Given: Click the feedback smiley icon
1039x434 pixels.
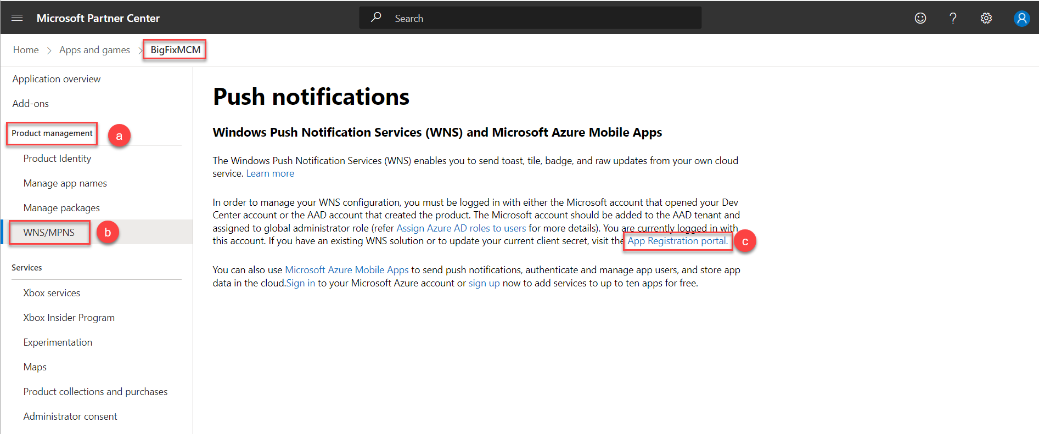Looking at the screenshot, I should pyautogui.click(x=920, y=18).
